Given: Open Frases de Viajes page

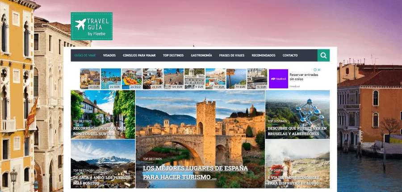Looking at the screenshot, I should click(231, 55).
